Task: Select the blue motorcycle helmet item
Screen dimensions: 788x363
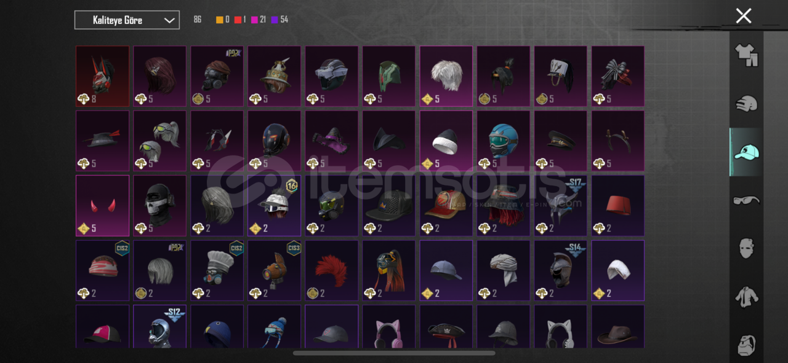Action: pyautogui.click(x=504, y=141)
